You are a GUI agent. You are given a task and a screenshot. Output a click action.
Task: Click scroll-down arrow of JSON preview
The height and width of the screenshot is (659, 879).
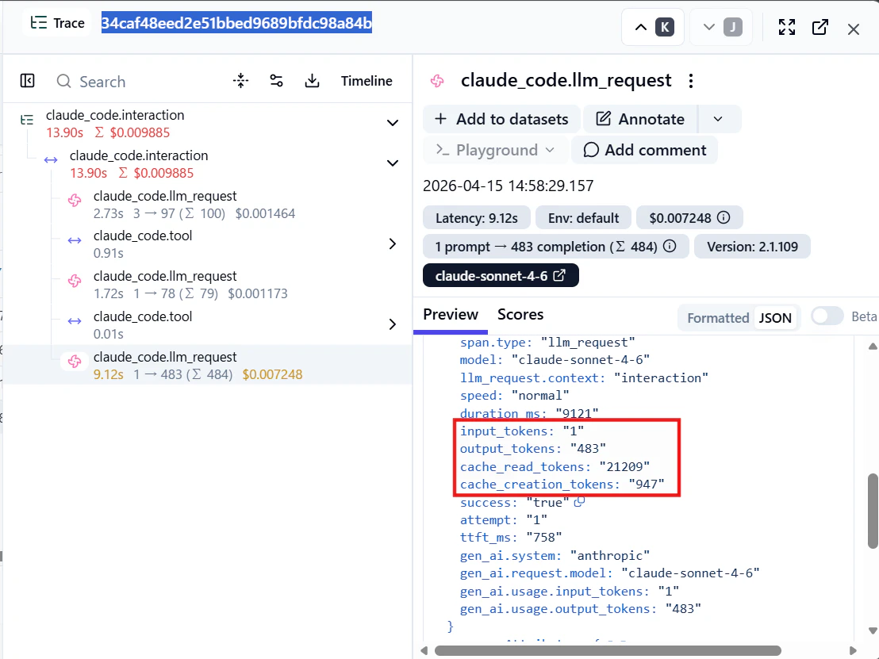873,631
